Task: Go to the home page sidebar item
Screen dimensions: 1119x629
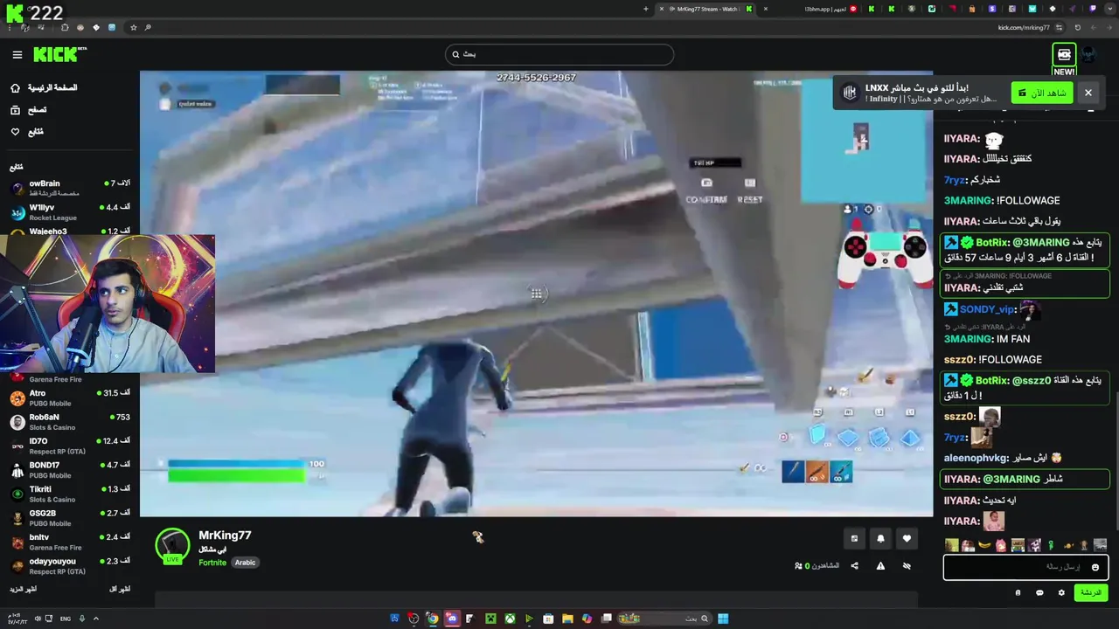Action: coord(45,88)
